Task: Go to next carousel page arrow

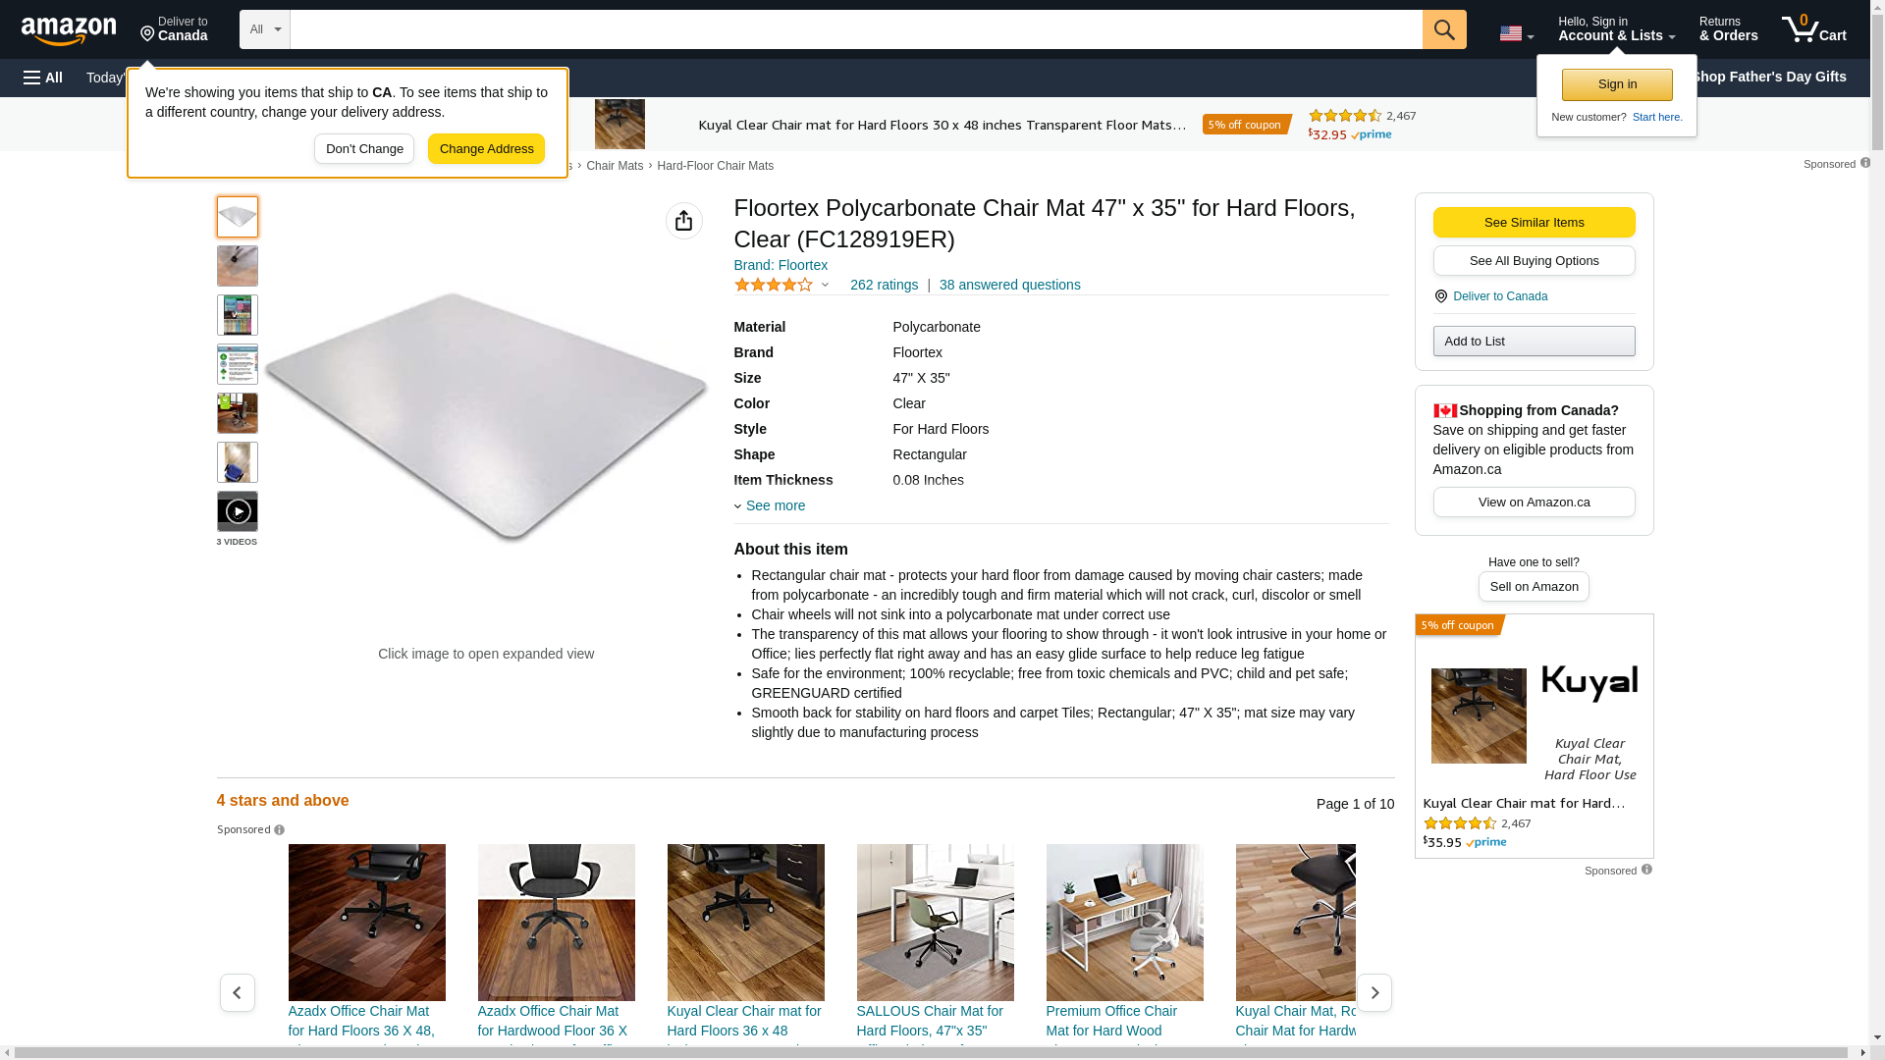Action: (1373, 992)
